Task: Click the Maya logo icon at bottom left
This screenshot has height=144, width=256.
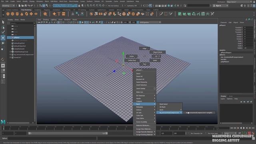Action: tap(3, 122)
